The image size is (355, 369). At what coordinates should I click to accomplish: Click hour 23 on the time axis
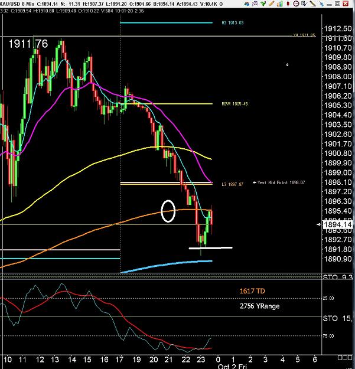201,360
